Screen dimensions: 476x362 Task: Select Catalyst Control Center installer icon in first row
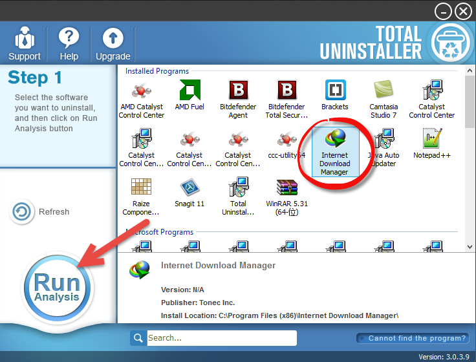click(x=431, y=99)
